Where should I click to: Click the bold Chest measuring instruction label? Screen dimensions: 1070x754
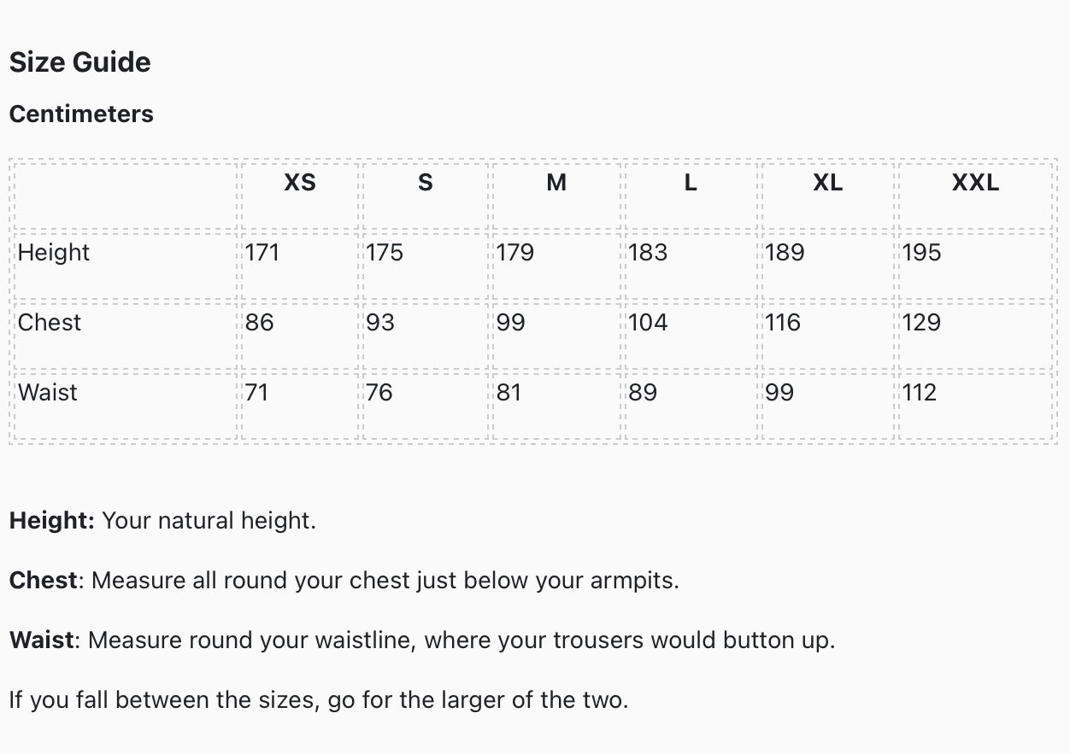(x=44, y=581)
